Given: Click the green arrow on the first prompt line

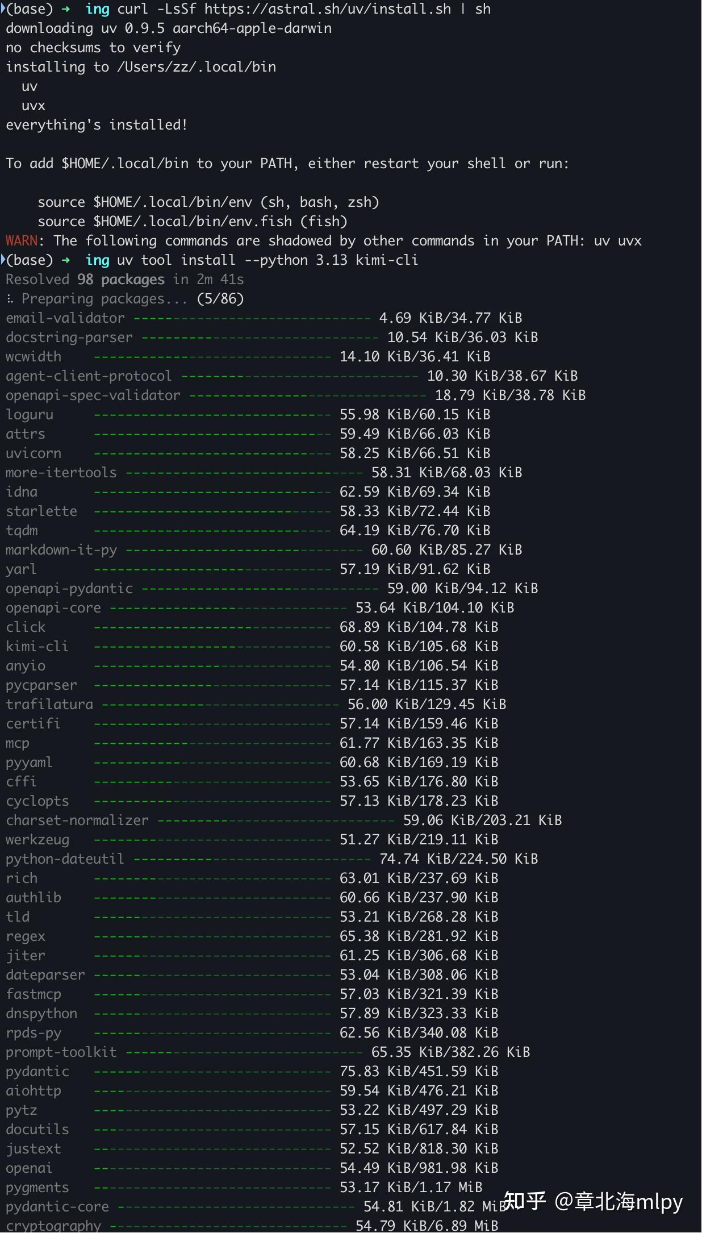Looking at the screenshot, I should tap(66, 9).
